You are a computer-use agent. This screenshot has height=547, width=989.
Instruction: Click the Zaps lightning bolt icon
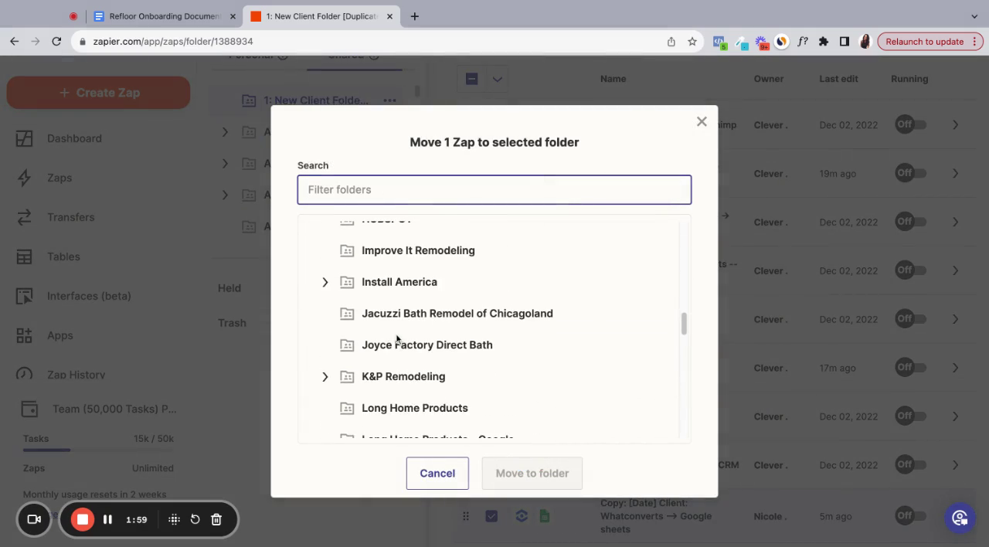click(x=25, y=178)
